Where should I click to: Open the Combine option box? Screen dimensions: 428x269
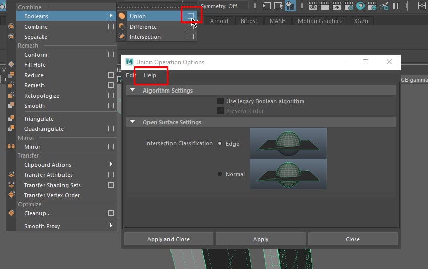111,26
